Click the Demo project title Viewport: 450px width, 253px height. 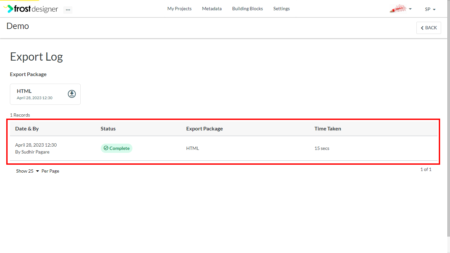[x=18, y=26]
